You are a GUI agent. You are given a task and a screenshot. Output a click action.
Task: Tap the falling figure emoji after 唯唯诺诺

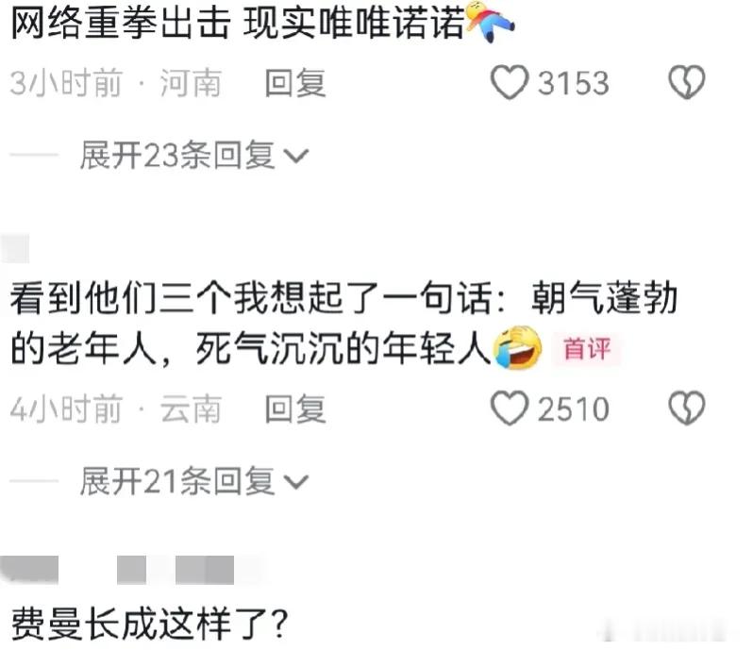[490, 21]
